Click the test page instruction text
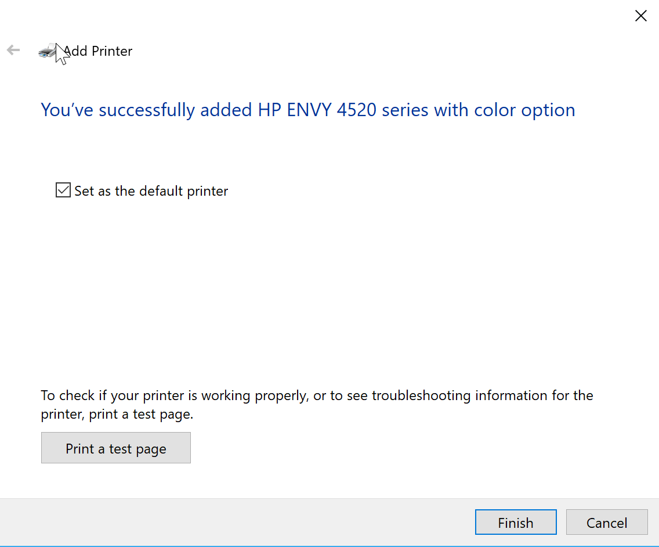The image size is (659, 547). pyautogui.click(x=317, y=404)
